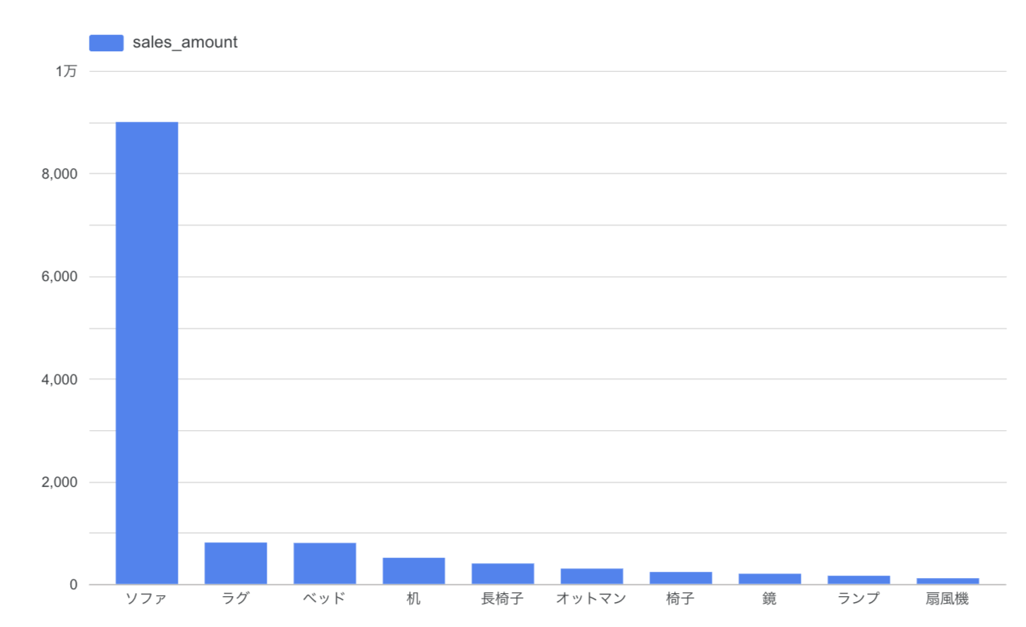Click the 8,000 y-axis label
Image resolution: width=1026 pixels, height=627 pixels.
pos(60,174)
